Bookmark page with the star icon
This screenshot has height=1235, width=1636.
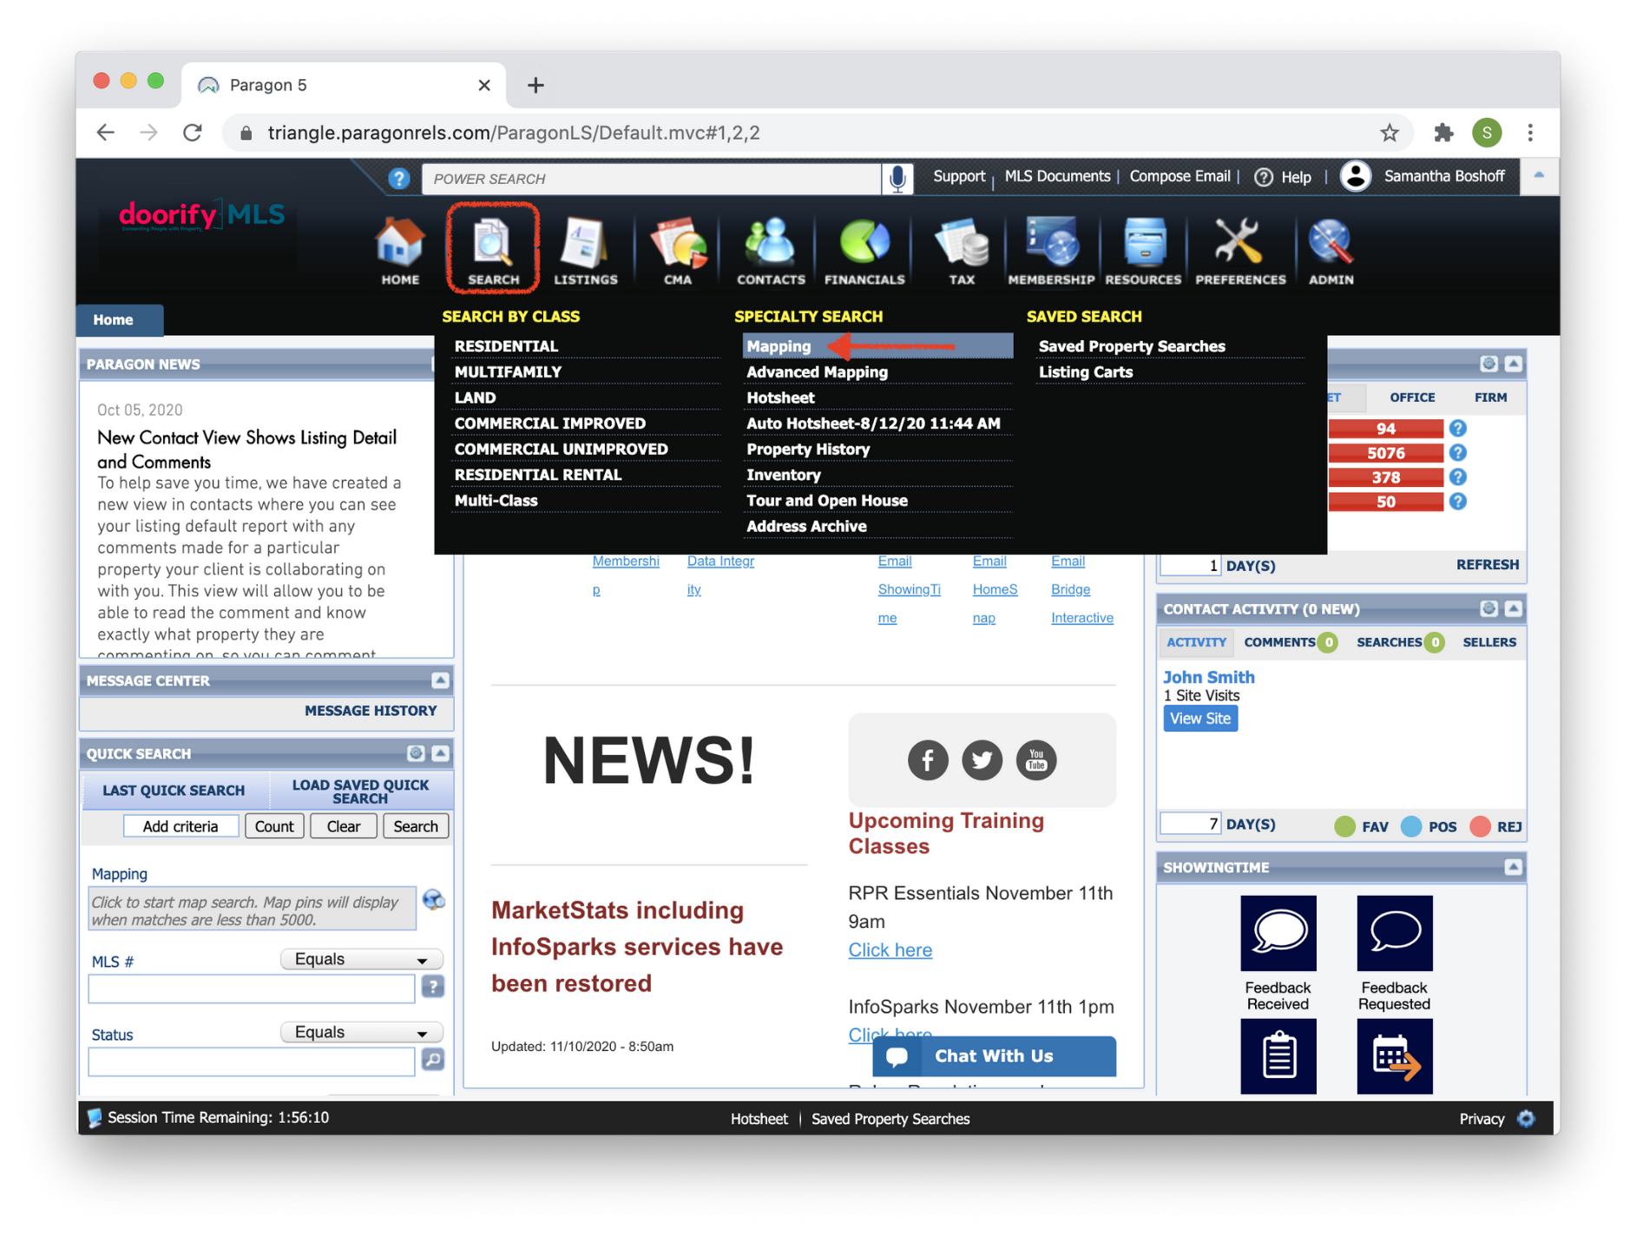coord(1390,133)
